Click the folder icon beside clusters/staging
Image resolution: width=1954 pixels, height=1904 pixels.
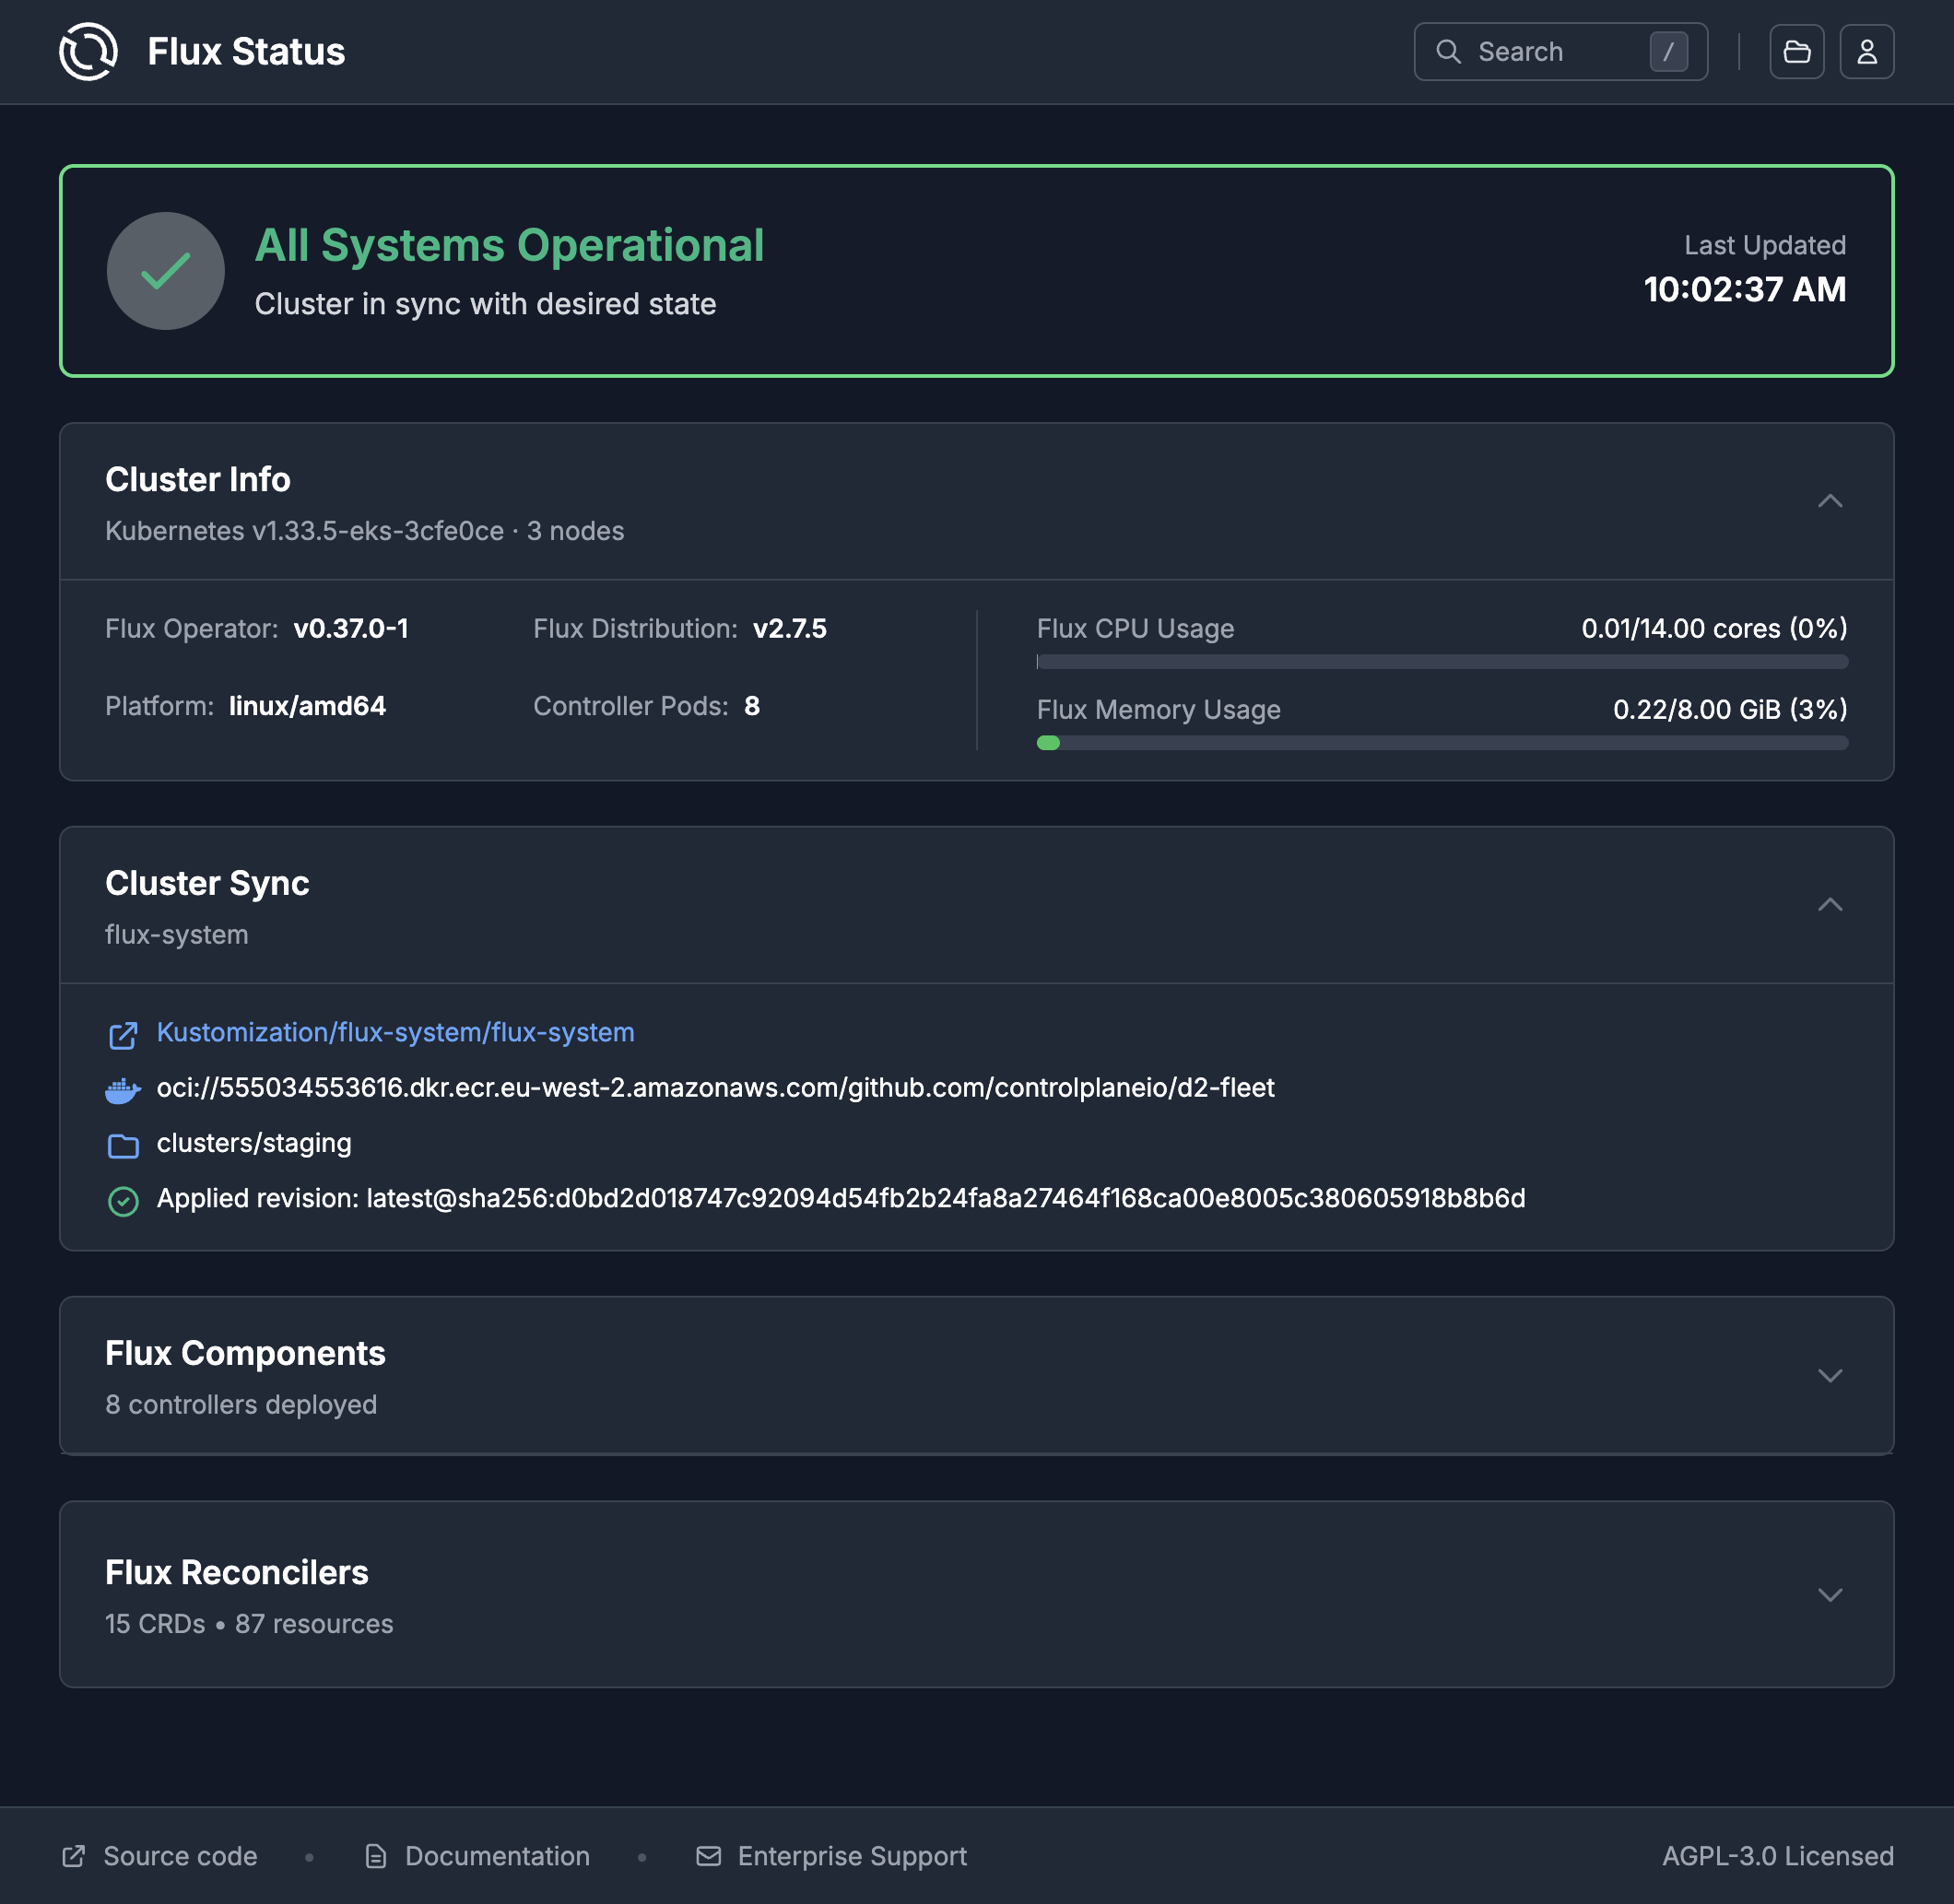pos(123,1144)
